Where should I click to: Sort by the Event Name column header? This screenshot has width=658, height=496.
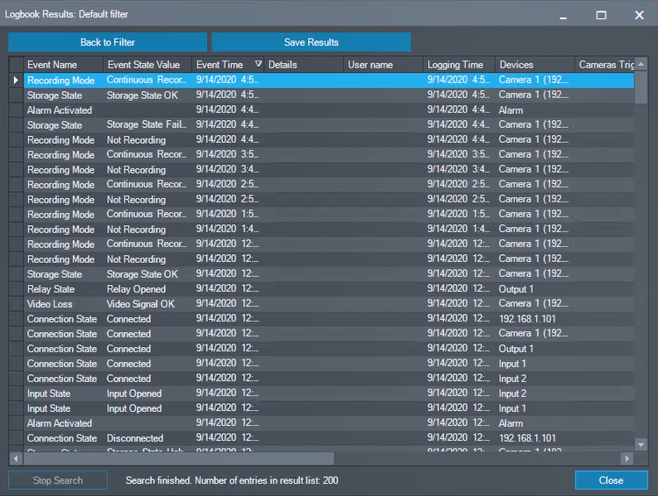[x=53, y=65]
